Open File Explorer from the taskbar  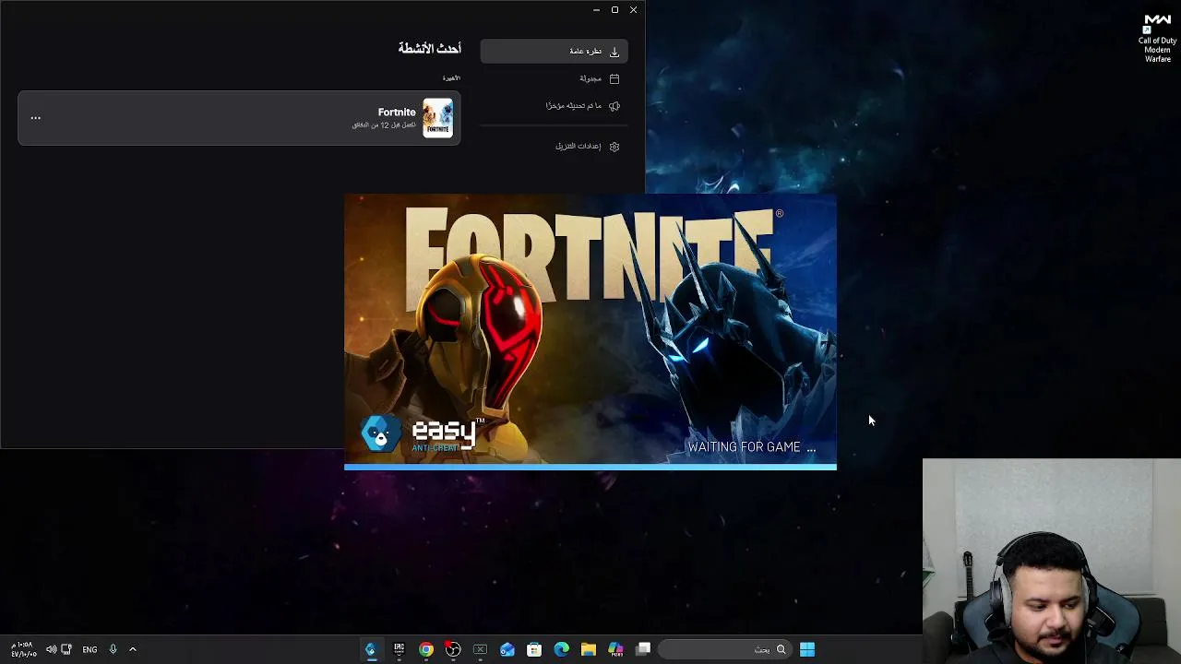(x=589, y=649)
